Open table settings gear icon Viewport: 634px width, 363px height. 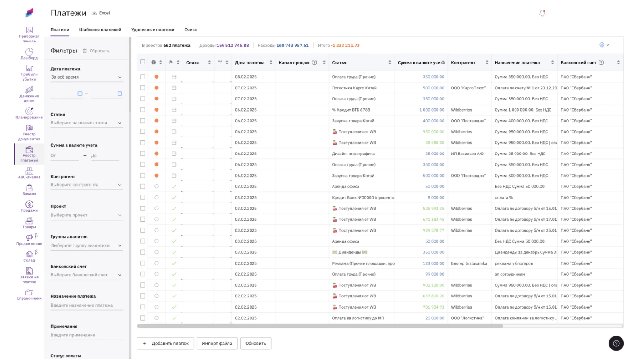tap(601, 45)
